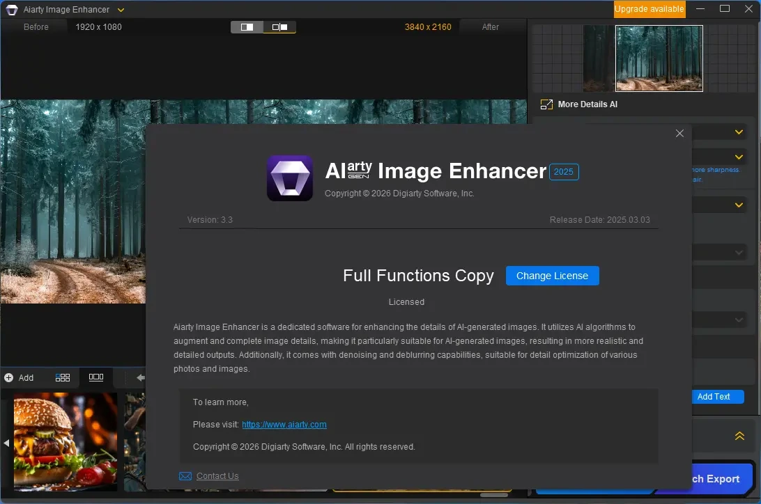This screenshot has width=761, height=504.
Task: Switch file list to grid view
Action: [63, 377]
